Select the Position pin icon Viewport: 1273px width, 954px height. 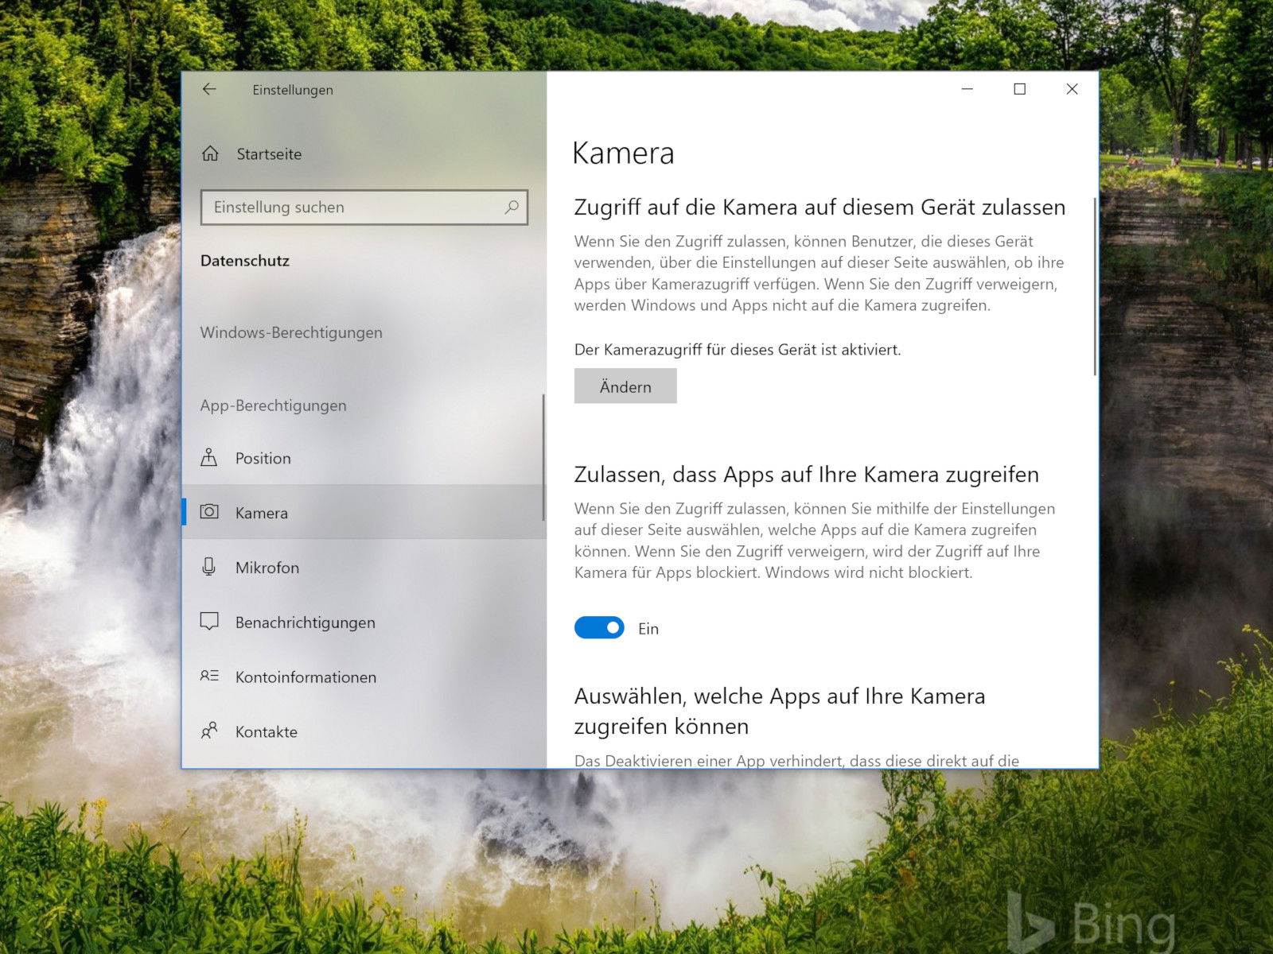[209, 457]
